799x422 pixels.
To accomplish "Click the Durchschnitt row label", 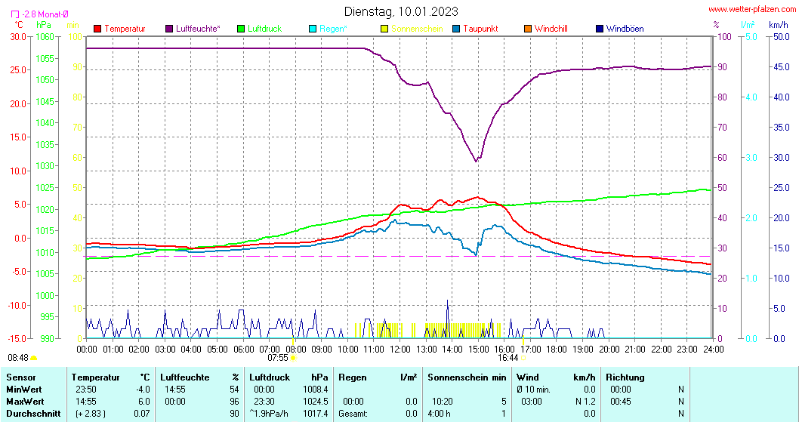I will [33, 414].
